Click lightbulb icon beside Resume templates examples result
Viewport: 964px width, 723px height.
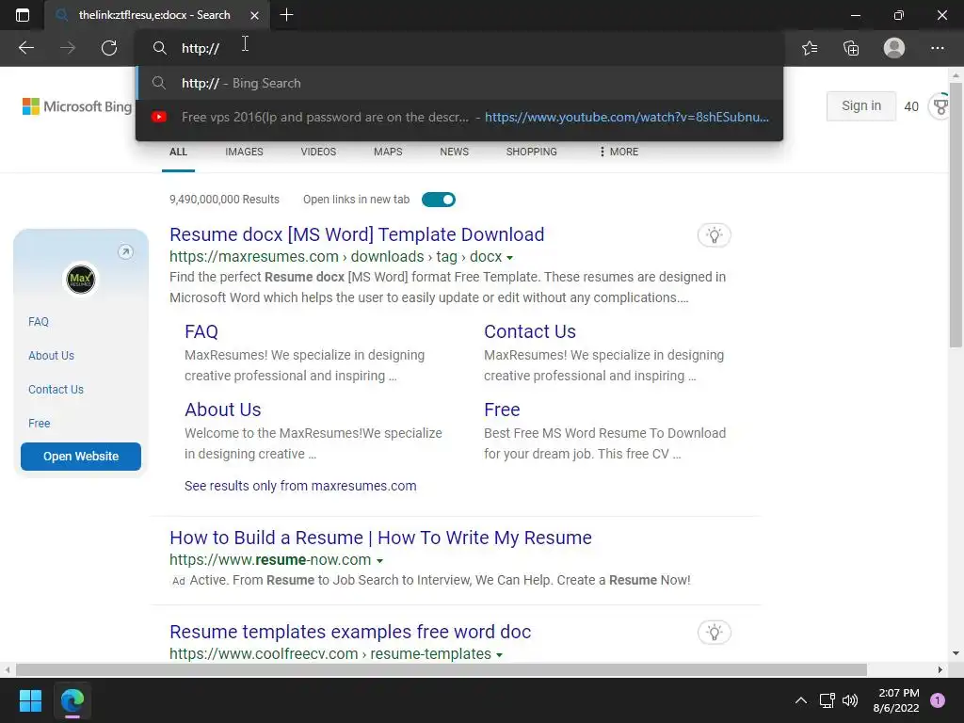pyautogui.click(x=714, y=633)
